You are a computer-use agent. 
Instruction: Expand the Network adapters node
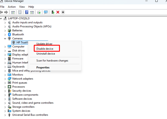point(5,79)
